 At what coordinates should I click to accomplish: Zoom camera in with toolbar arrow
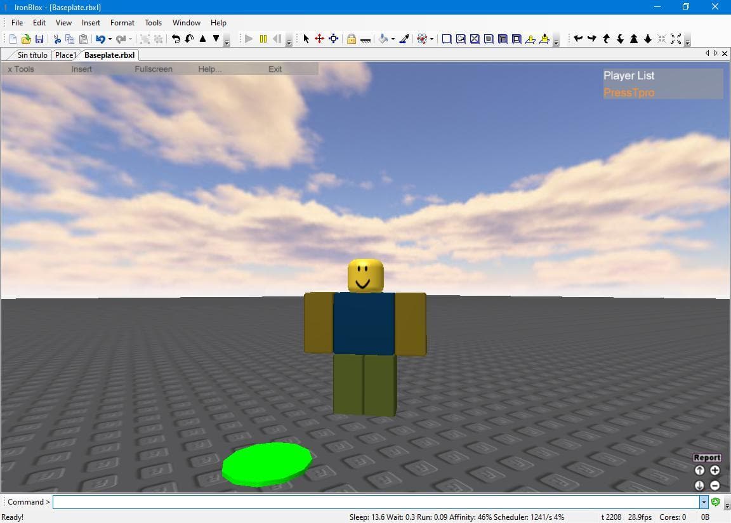coord(634,39)
